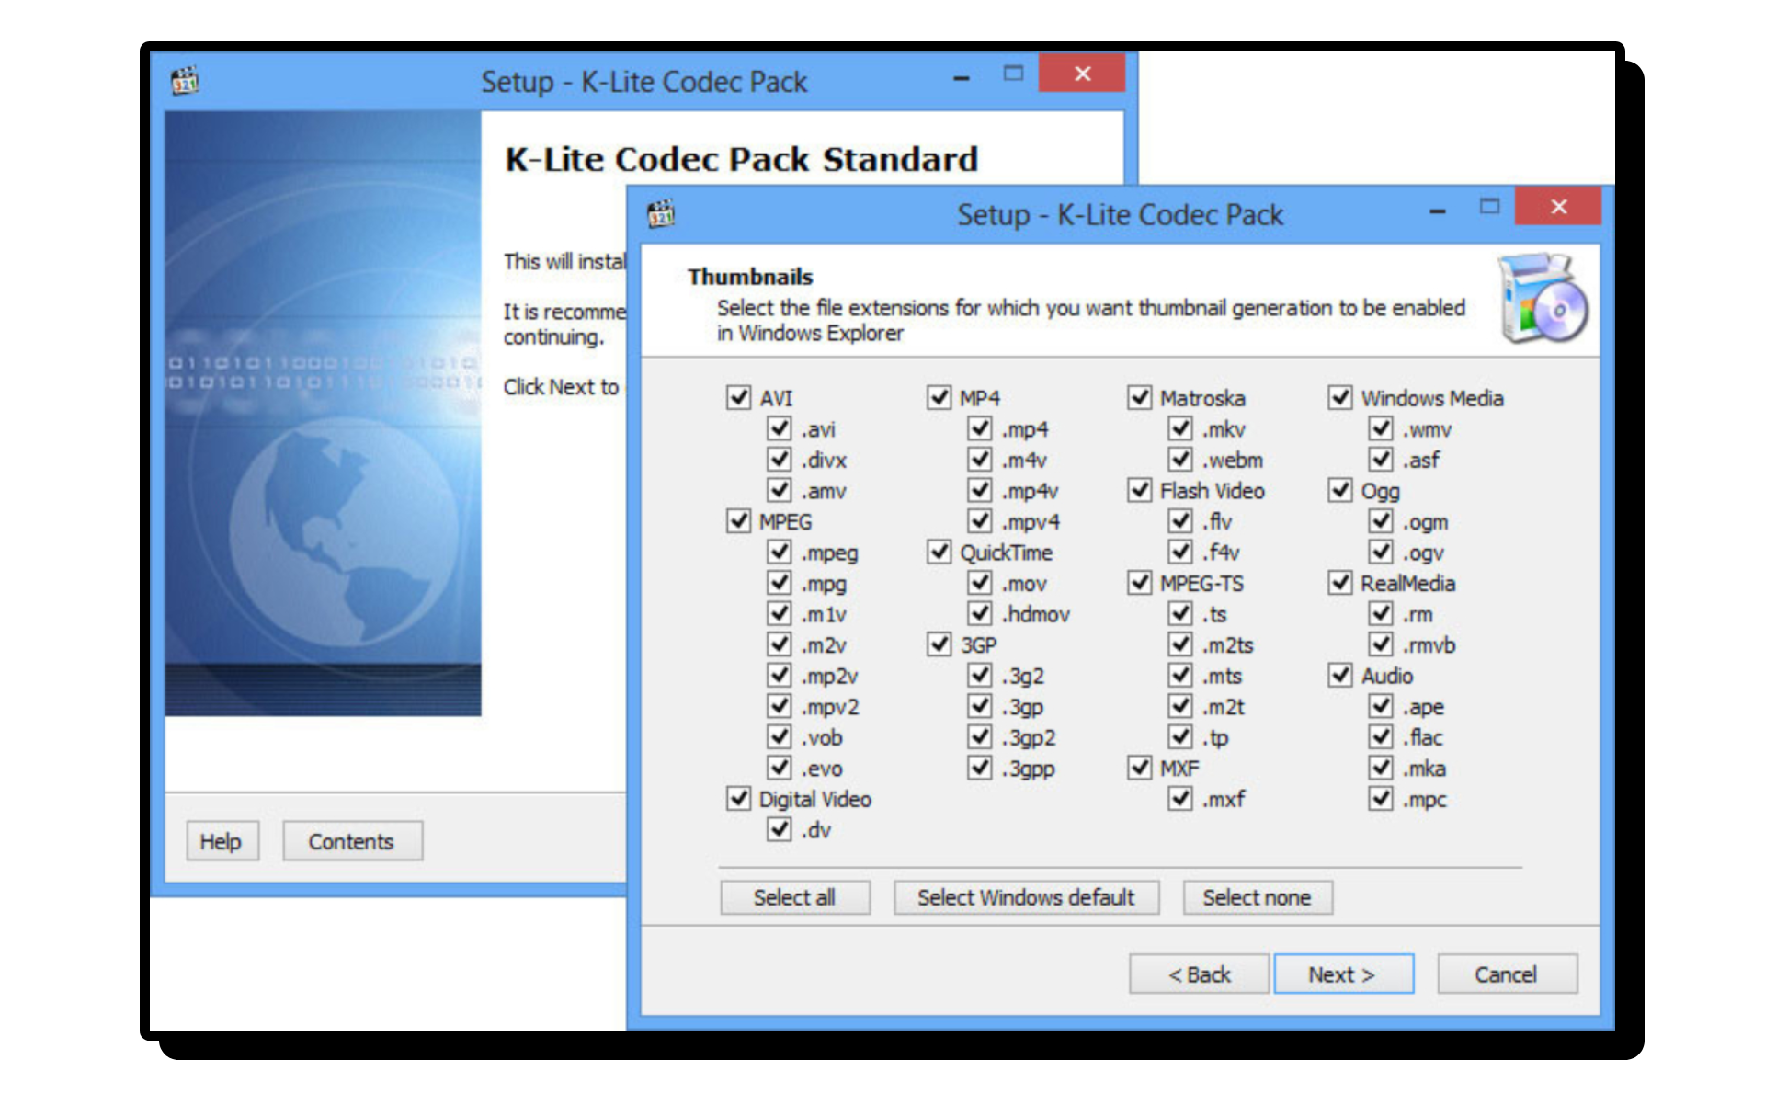Close the front Setup window
Screen dimensions: 1765x1105
pos(1558,207)
